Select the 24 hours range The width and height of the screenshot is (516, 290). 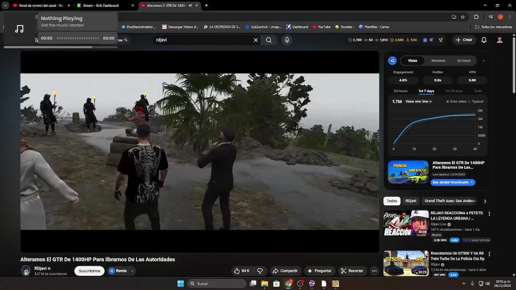click(400, 91)
